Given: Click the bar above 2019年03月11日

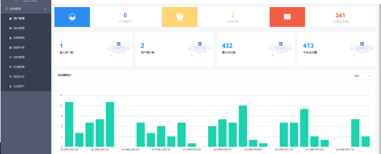Looking at the screenshot, I should point(284,135).
